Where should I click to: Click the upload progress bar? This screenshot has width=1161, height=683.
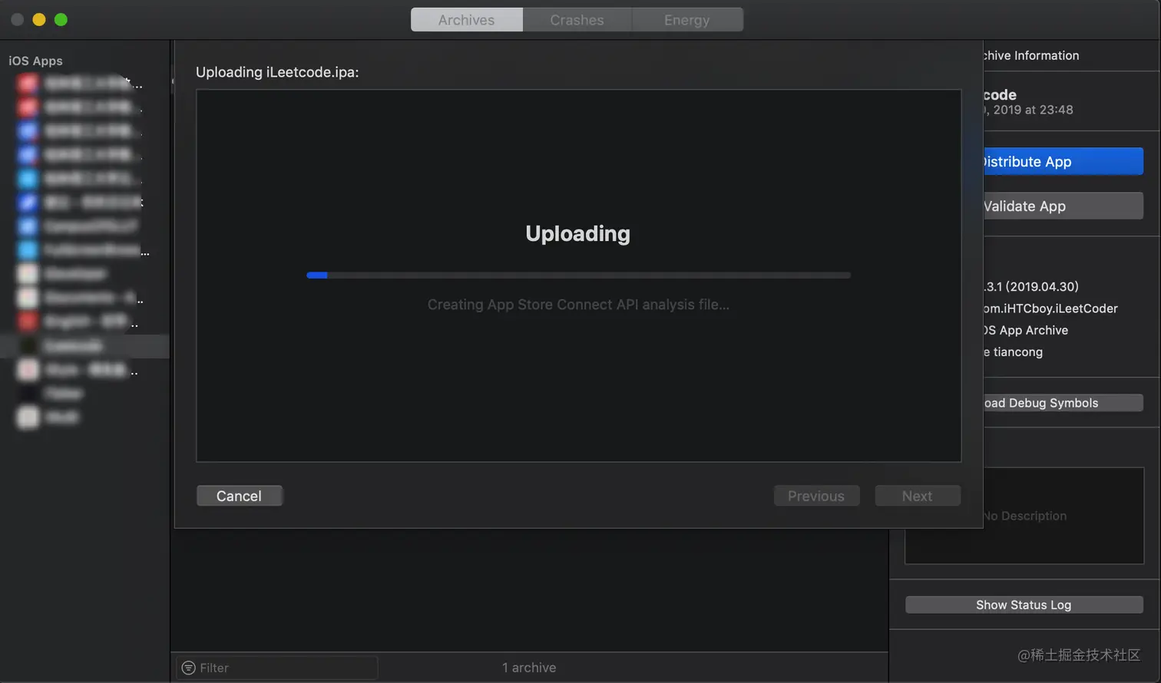[578, 275]
